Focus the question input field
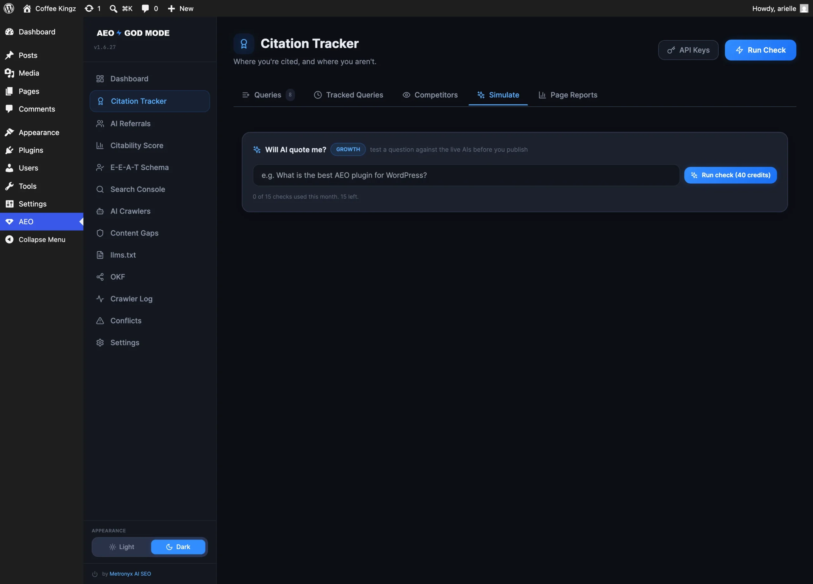Viewport: 813px width, 584px height. click(x=466, y=175)
